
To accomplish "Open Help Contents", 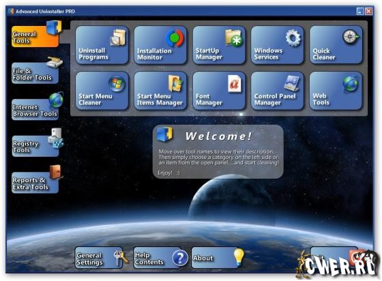I will [x=157, y=258].
